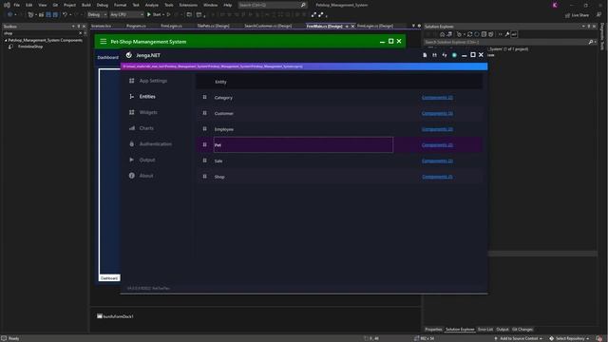Open Charts section in Jenga.NET
The width and height of the screenshot is (608, 342).
pos(146,128)
